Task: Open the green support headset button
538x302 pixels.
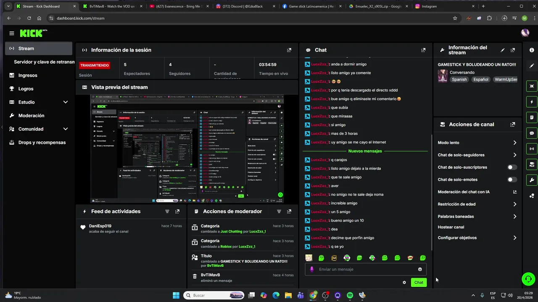Action: (527, 279)
